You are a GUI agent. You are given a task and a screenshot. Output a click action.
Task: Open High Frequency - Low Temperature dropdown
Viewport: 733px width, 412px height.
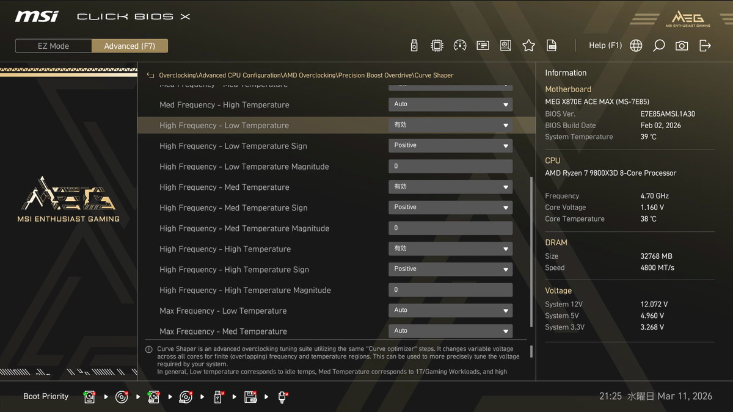click(450, 125)
